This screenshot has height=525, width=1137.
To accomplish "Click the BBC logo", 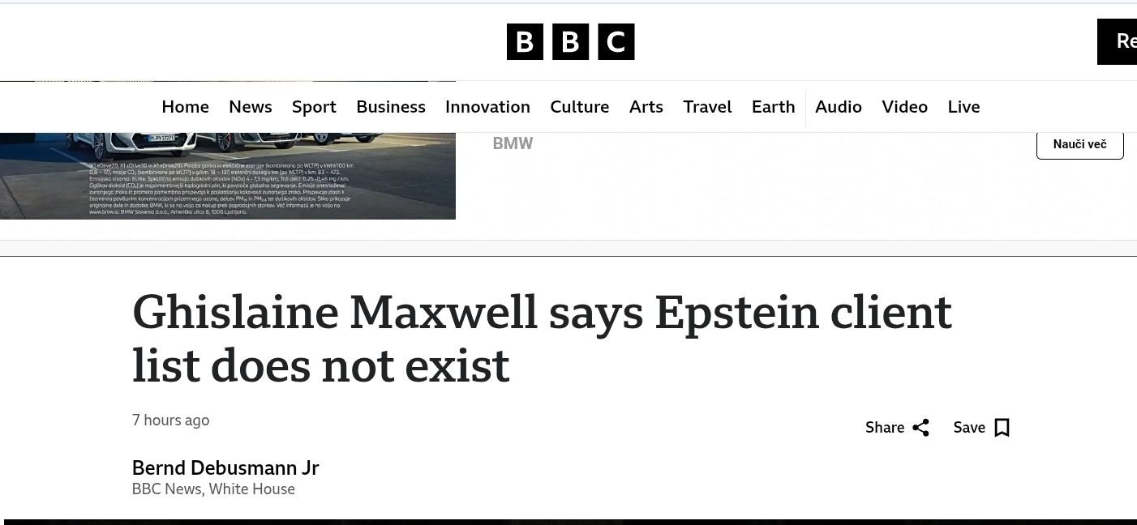I will [x=570, y=42].
